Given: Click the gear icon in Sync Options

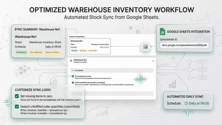Looking at the screenshot, I should (73, 71).
